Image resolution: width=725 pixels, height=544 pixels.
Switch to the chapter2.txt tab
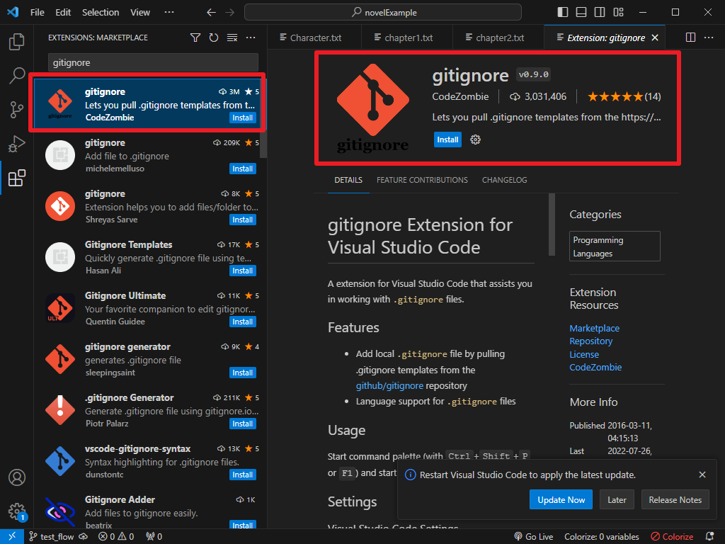[x=499, y=38]
